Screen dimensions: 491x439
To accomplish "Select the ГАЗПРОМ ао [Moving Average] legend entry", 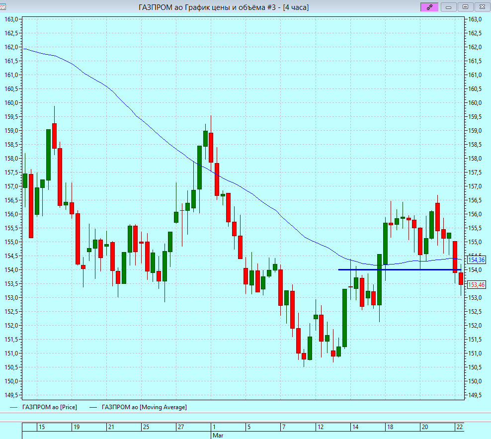I will 138,407.
